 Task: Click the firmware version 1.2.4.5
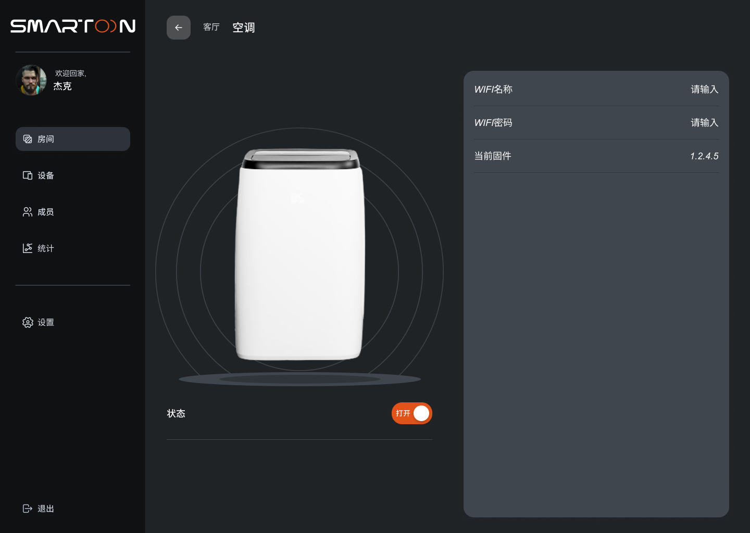click(x=704, y=156)
